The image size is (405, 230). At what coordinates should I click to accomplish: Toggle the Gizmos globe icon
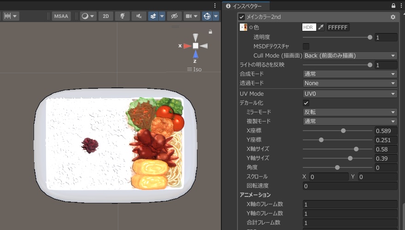click(x=207, y=16)
